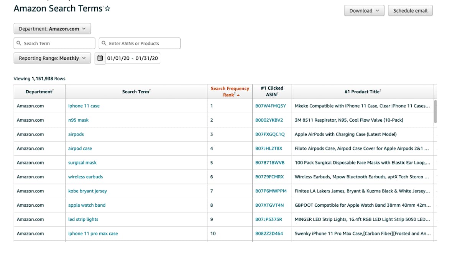Viewport: 460px width, 253px height.
Task: Click rank 7 in the kobe bryant jersey row
Action: tap(212, 191)
